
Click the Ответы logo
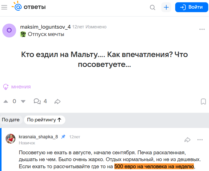tap(29, 7)
